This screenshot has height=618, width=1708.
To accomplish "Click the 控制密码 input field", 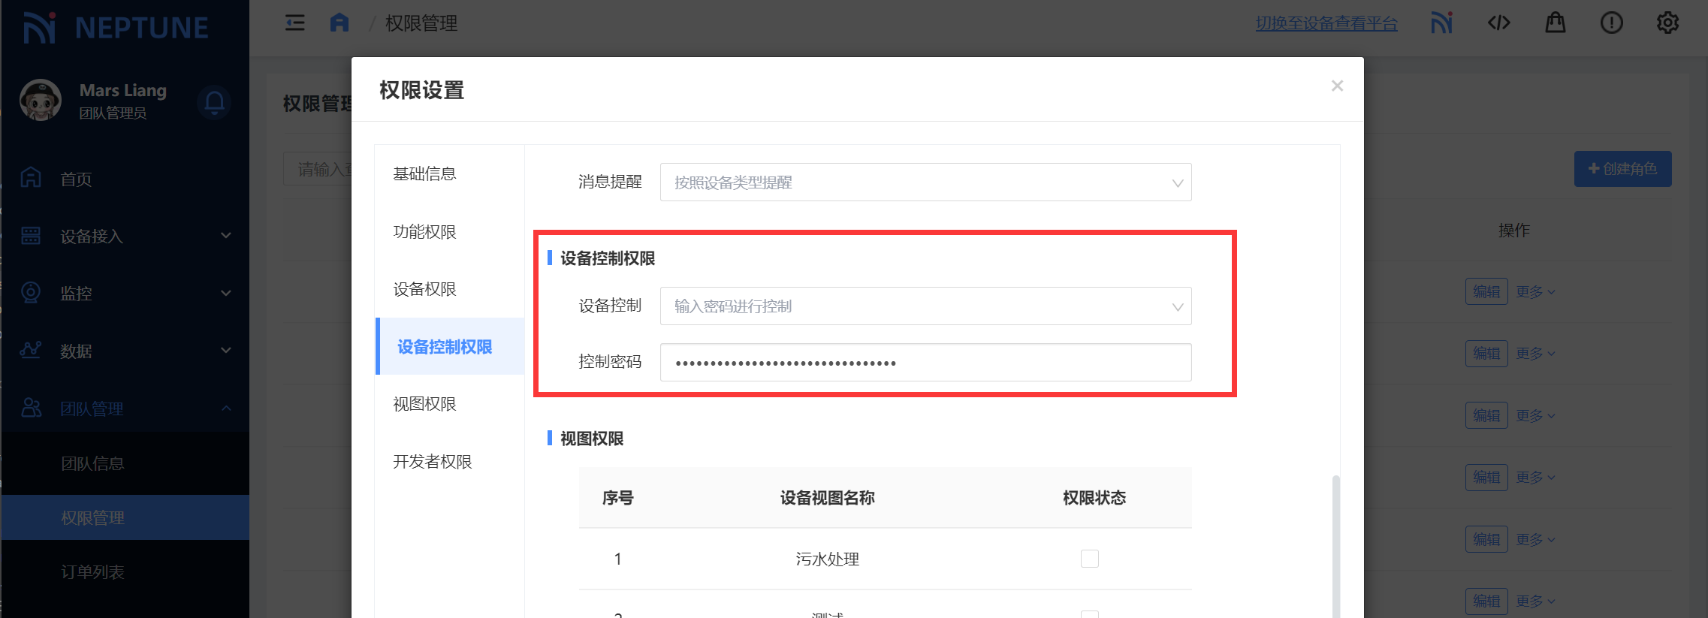I will coord(925,363).
